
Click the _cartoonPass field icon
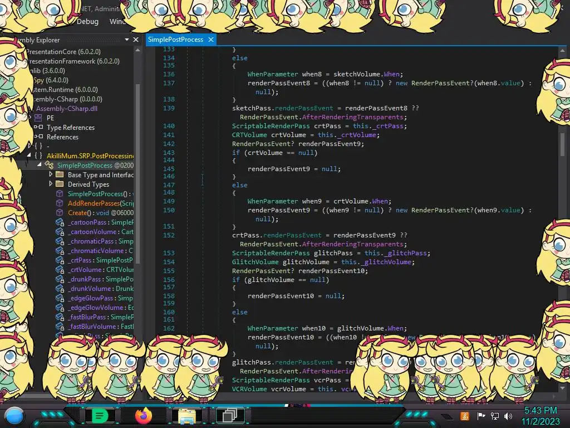[60, 222]
